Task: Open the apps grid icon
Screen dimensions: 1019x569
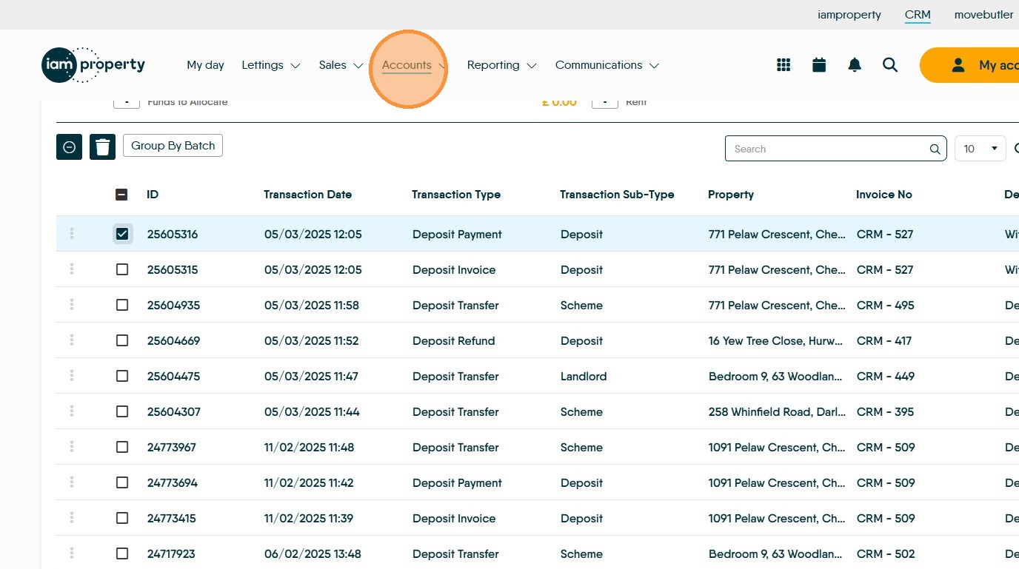Action: point(784,65)
